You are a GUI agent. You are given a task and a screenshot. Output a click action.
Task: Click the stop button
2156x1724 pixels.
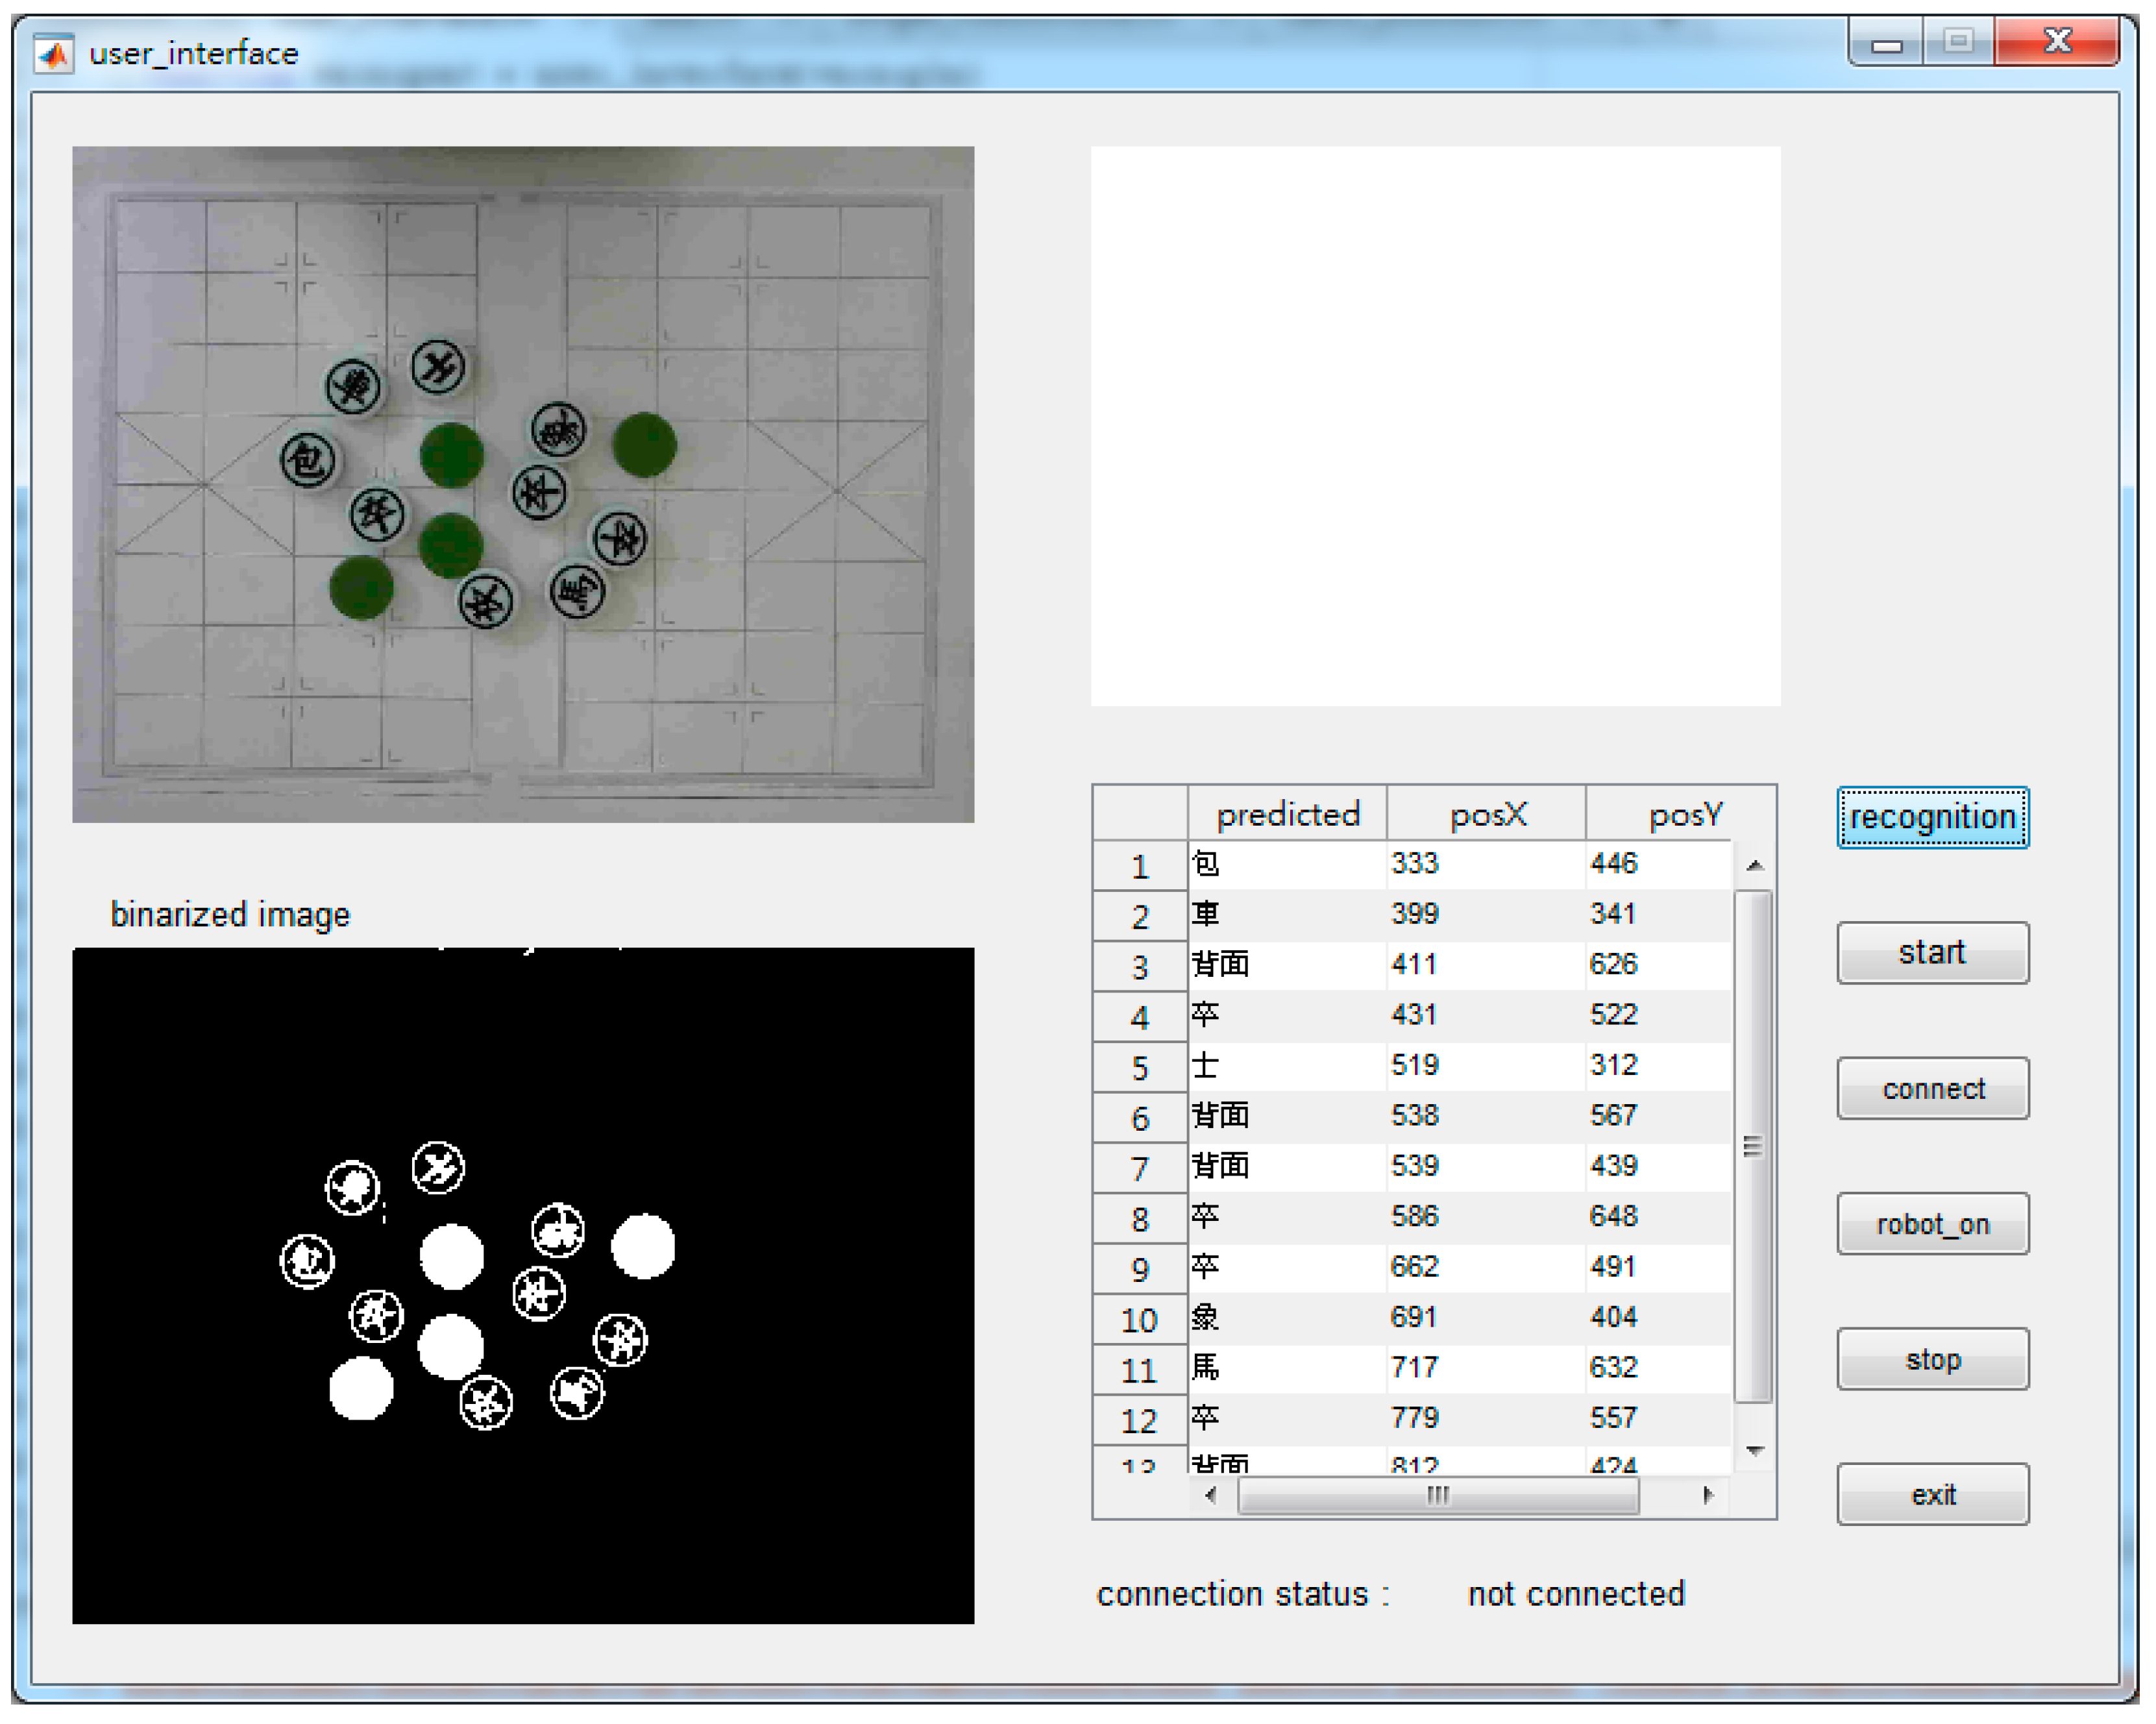1932,1359
